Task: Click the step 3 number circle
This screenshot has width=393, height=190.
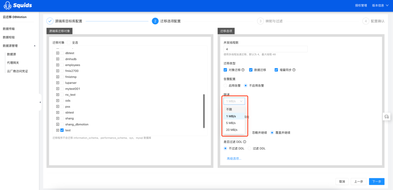Action: pos(261,21)
